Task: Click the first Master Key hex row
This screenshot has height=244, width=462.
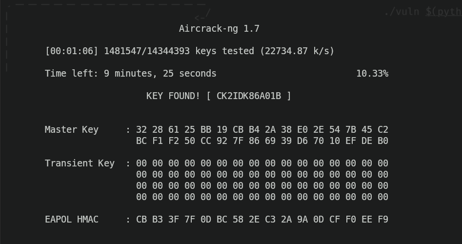Action: click(x=262, y=130)
